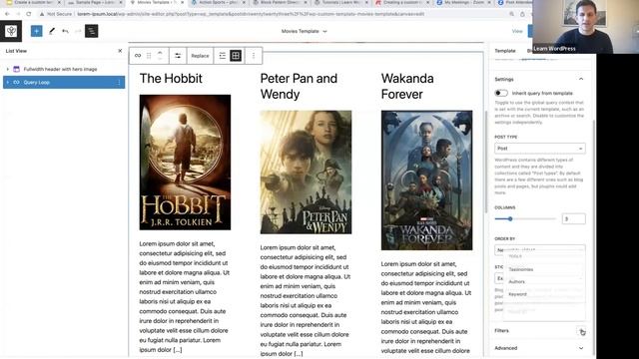Open the Post Type dropdown
The height and width of the screenshot is (359, 639).
pos(540,149)
